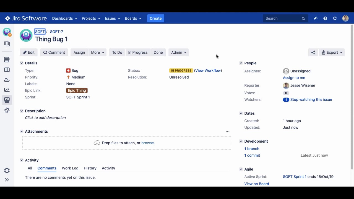Open the attachments ellipsis menu

228,132
